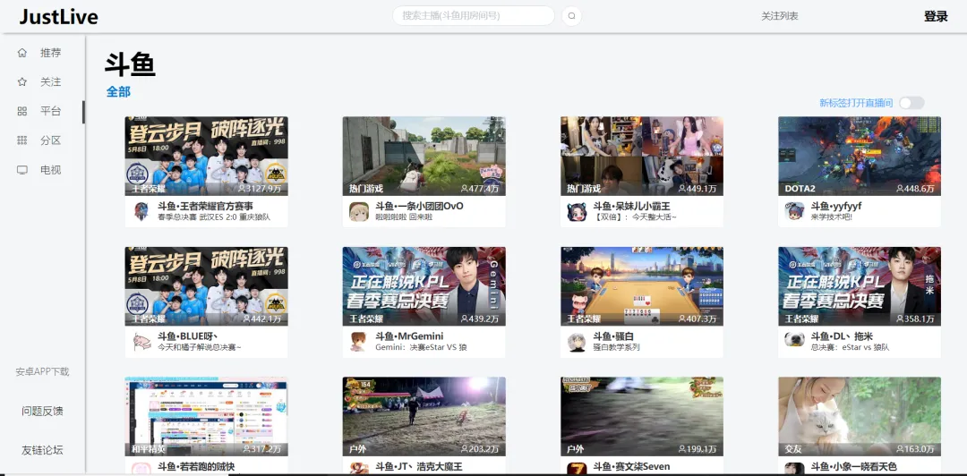Open the yyfyyf DOTA2 stream thumbnail

(860, 156)
